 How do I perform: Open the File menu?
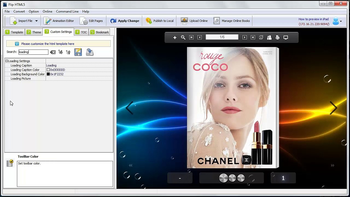7,11
